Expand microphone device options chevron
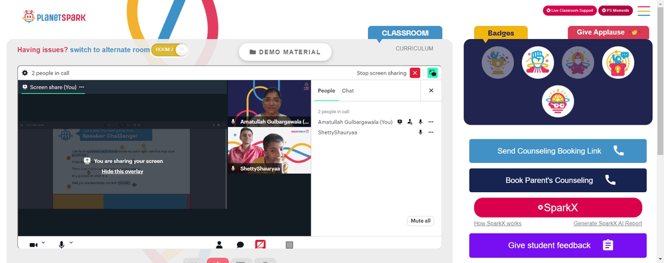This screenshot has height=263, width=664. coord(71,242)
